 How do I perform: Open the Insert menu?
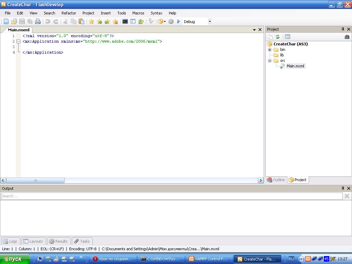coord(106,13)
